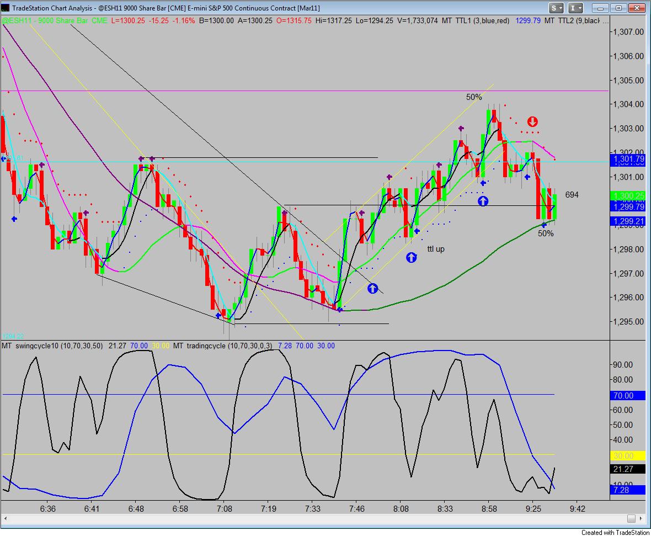Image resolution: width=651 pixels, height=536 pixels.
Task: Click the Lo=1294.25 low value
Action: [x=375, y=20]
